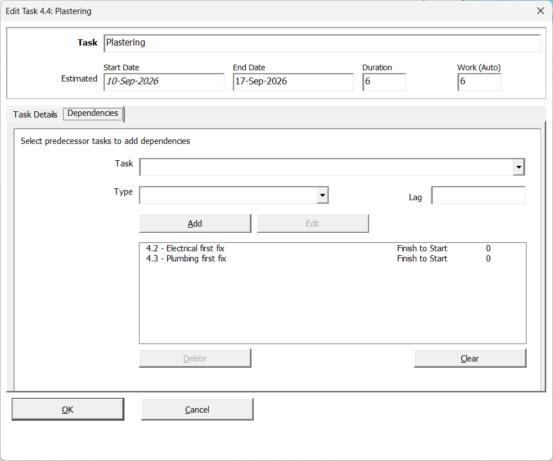This screenshot has width=553, height=461.
Task: Click the Edit dependency button
Action: click(x=313, y=223)
